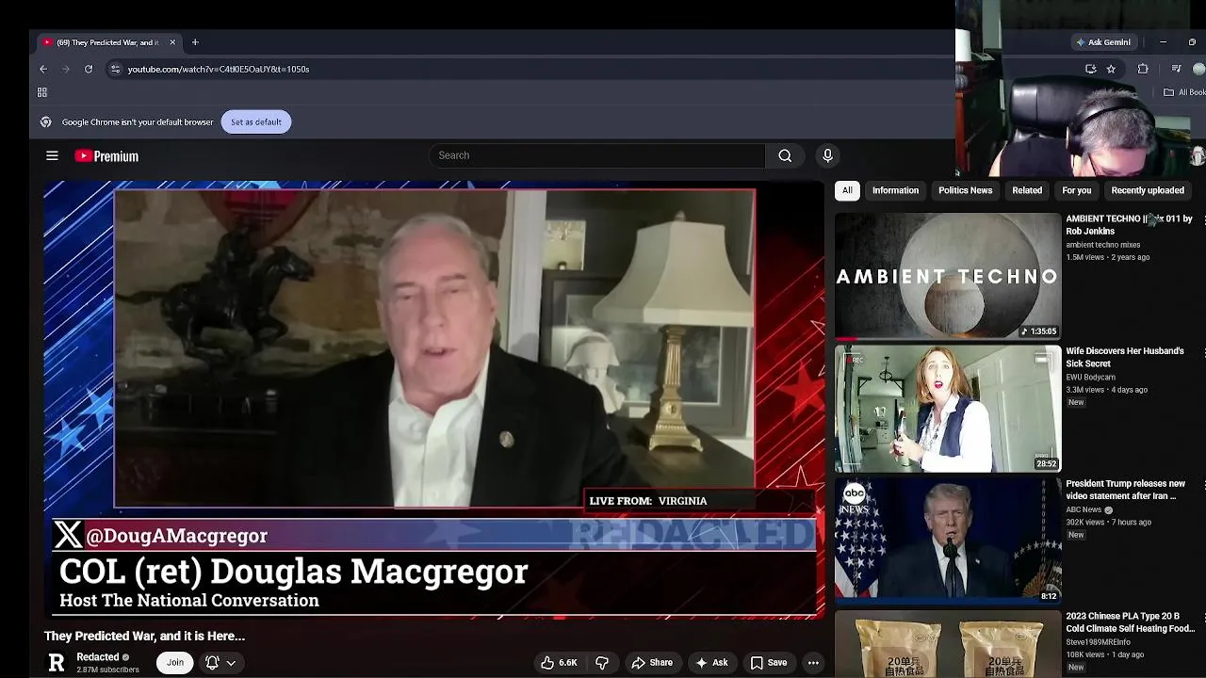Open the 'Wife Discovers Her Husband's Sick Secret' thumbnail
Screen dimensions: 1206x678
pos(948,409)
